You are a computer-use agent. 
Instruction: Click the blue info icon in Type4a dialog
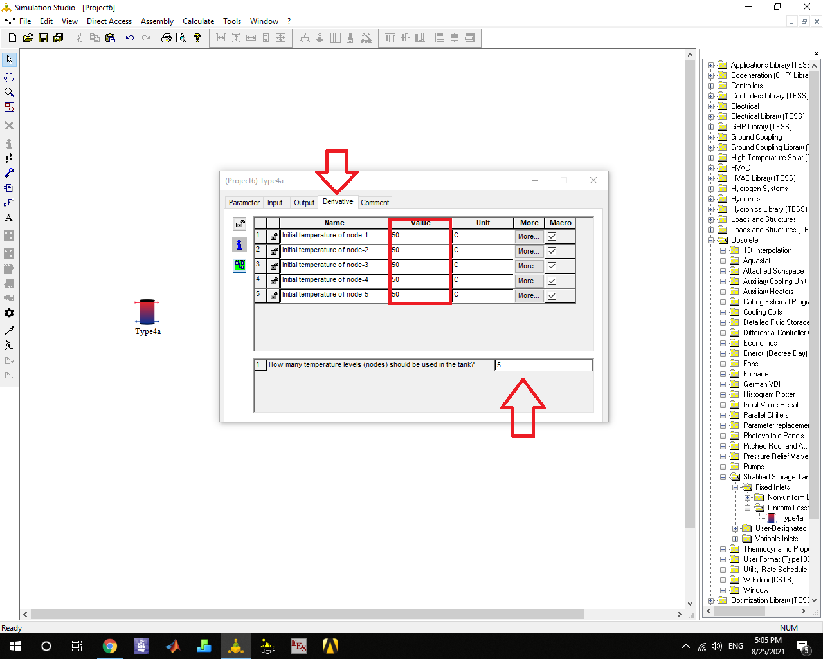point(239,245)
